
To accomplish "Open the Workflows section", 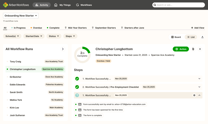I will pos(84,5).
